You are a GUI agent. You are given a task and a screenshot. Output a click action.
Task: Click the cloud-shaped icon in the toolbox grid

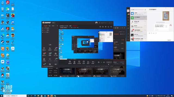click(55, 54)
